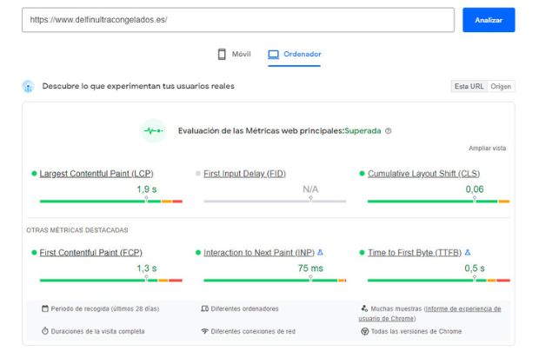Viewport: 539px width, 351px height.
Task: Click the real users icon beside Descubre
Action: pyautogui.click(x=28, y=86)
